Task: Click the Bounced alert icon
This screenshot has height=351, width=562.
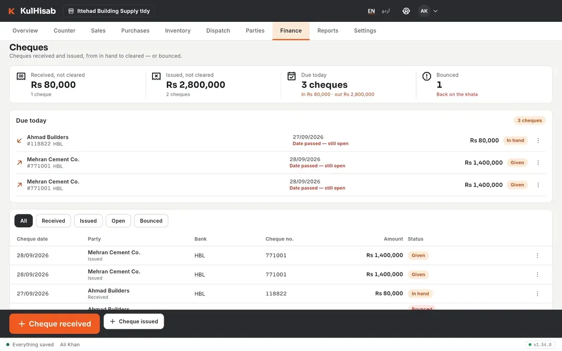Action: coord(427,76)
